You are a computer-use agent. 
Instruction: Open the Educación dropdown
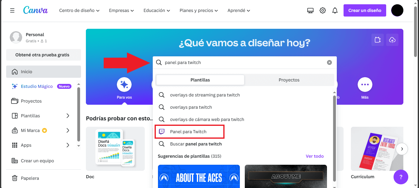coord(157,10)
